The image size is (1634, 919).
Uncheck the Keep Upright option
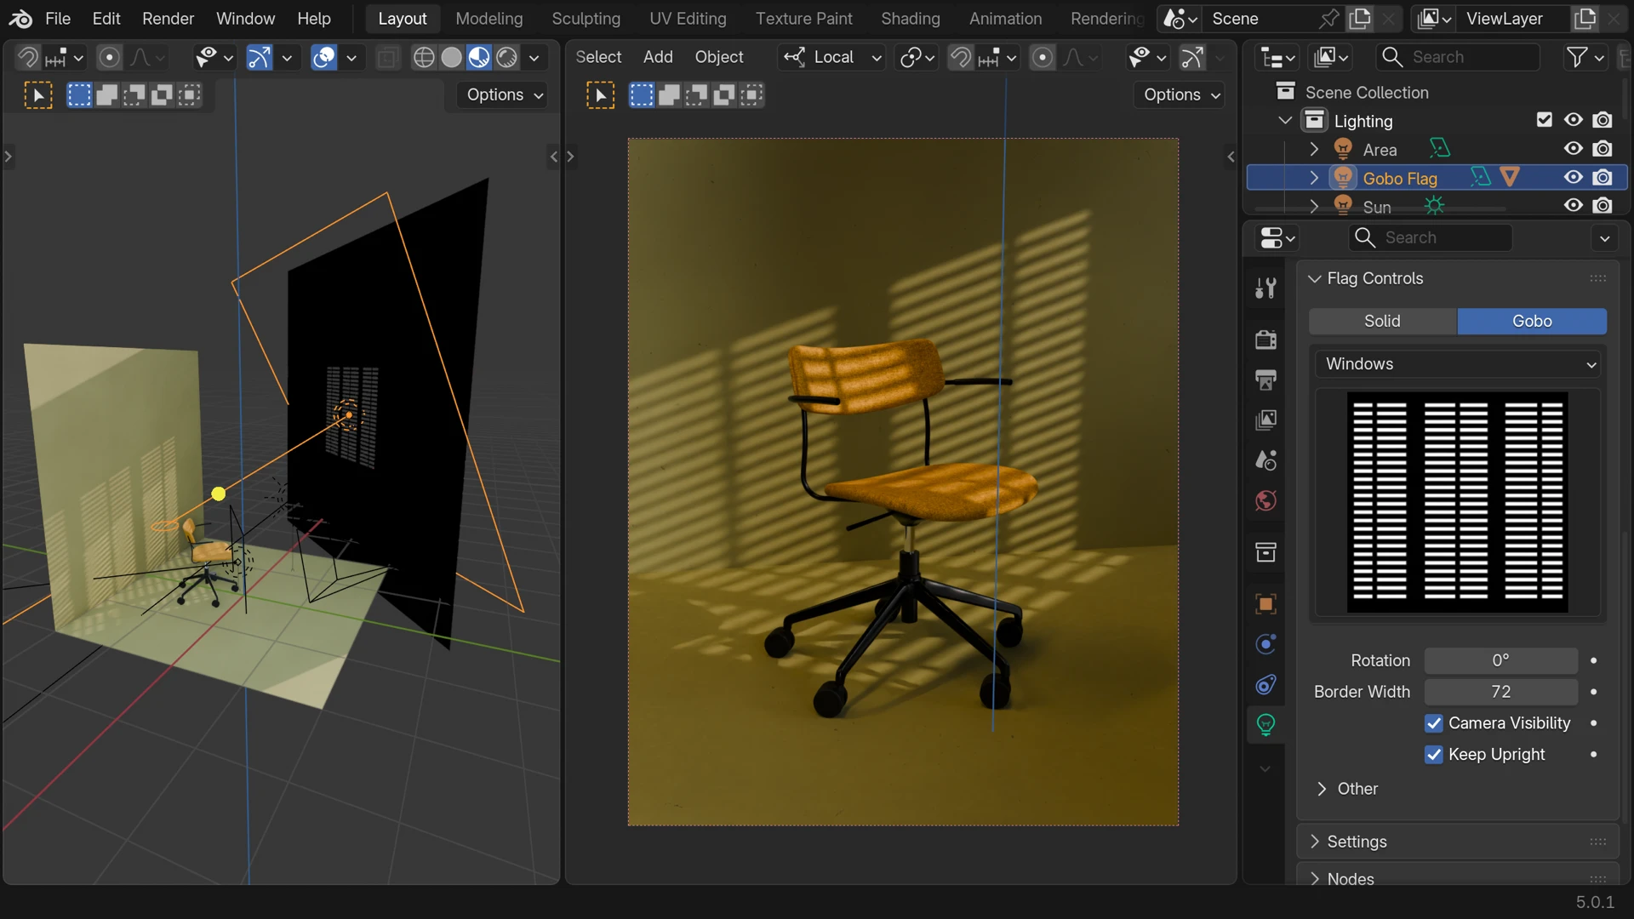coord(1434,755)
